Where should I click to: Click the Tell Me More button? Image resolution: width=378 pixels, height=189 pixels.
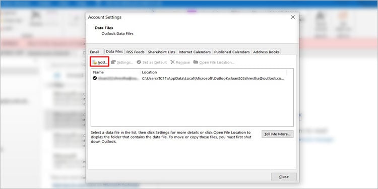(x=278, y=134)
